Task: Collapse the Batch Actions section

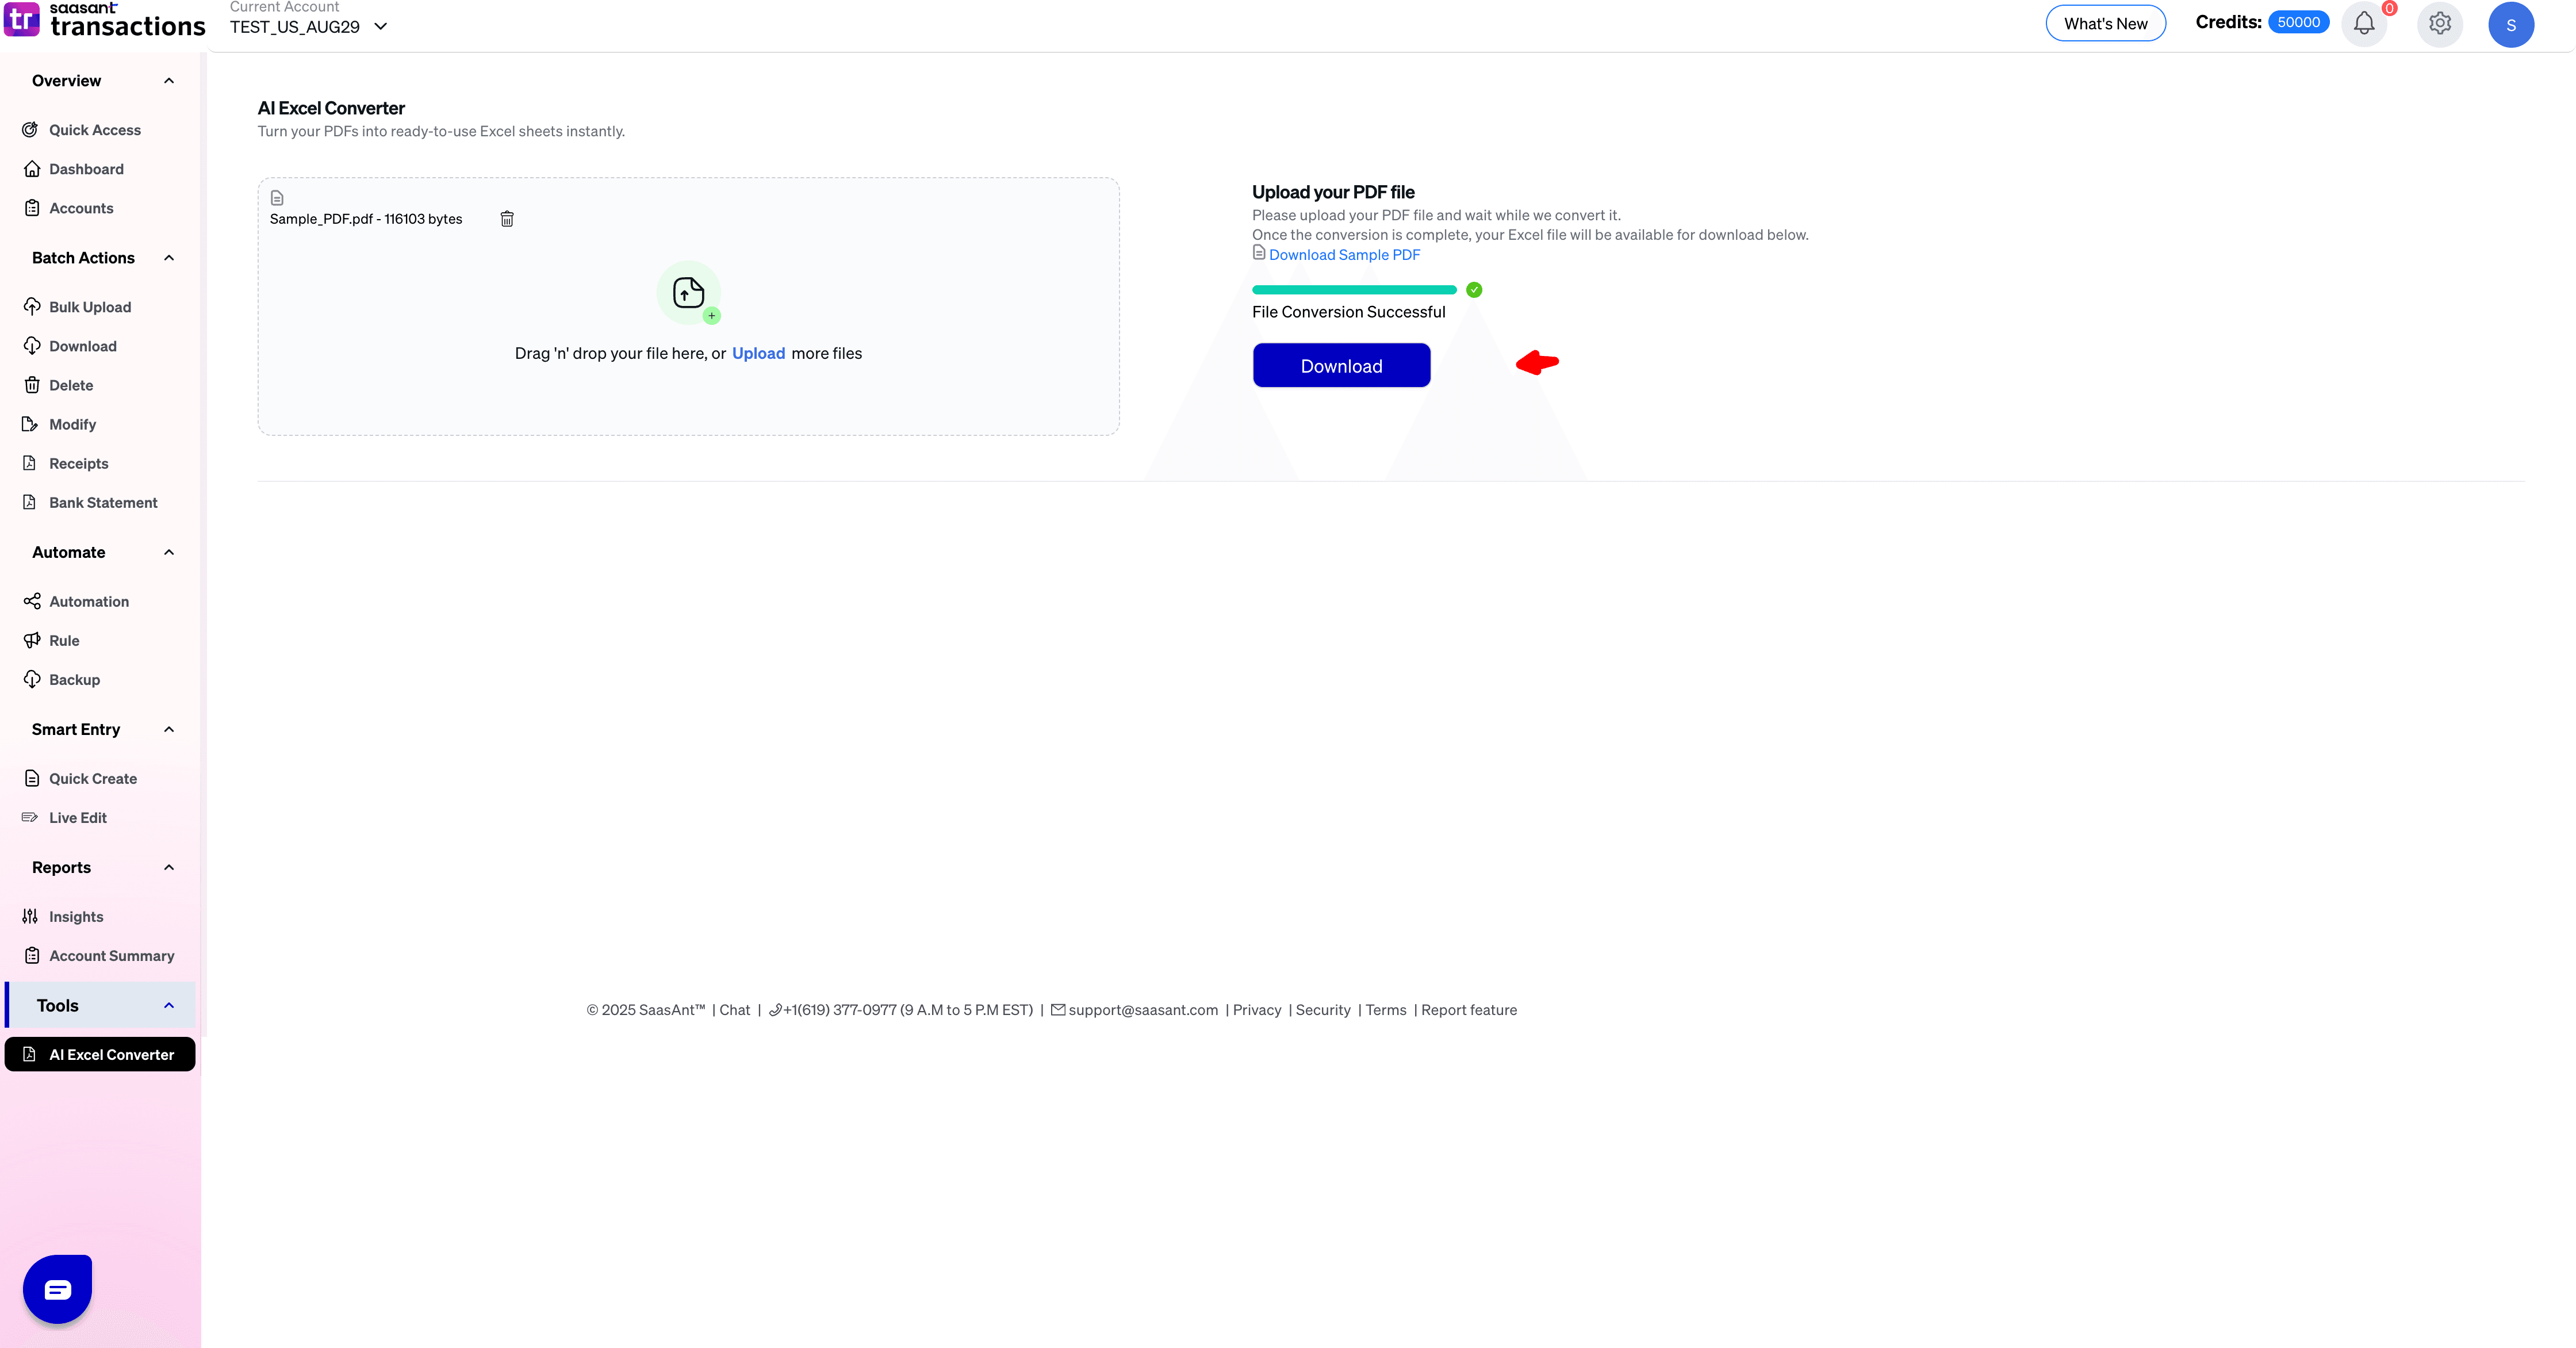Action: tap(169, 258)
